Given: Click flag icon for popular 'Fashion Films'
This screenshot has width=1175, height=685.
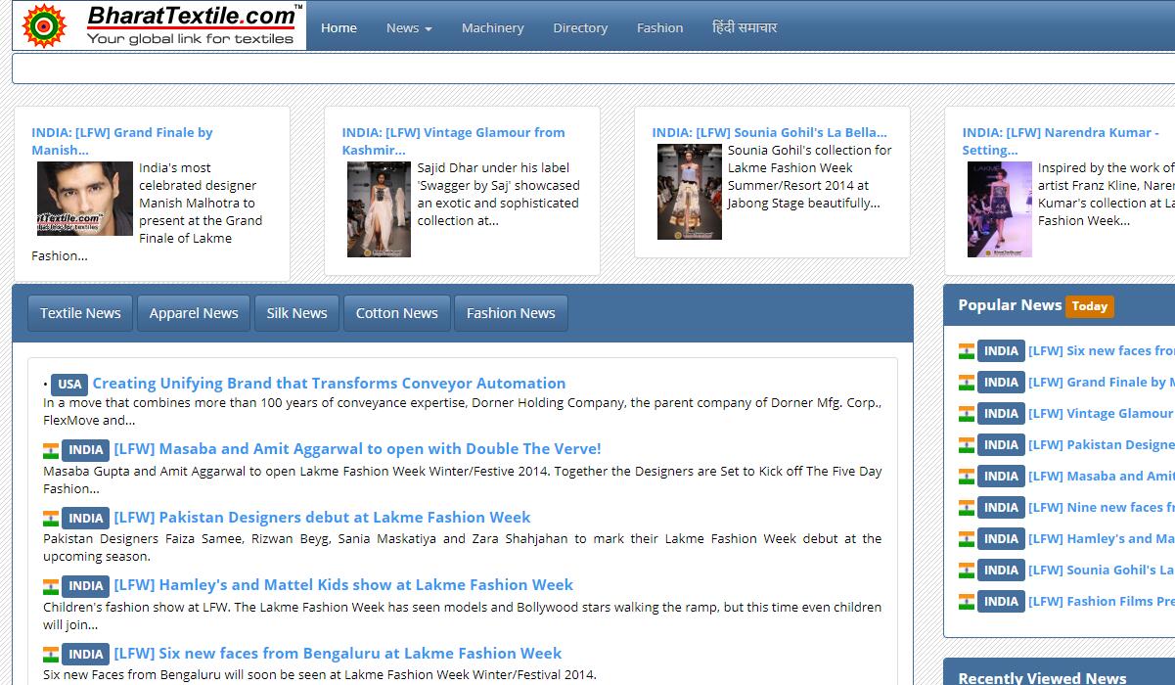Looking at the screenshot, I should tap(967, 602).
